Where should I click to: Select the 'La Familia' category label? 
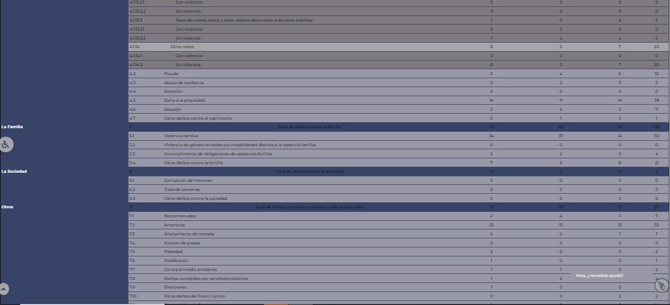(x=12, y=127)
